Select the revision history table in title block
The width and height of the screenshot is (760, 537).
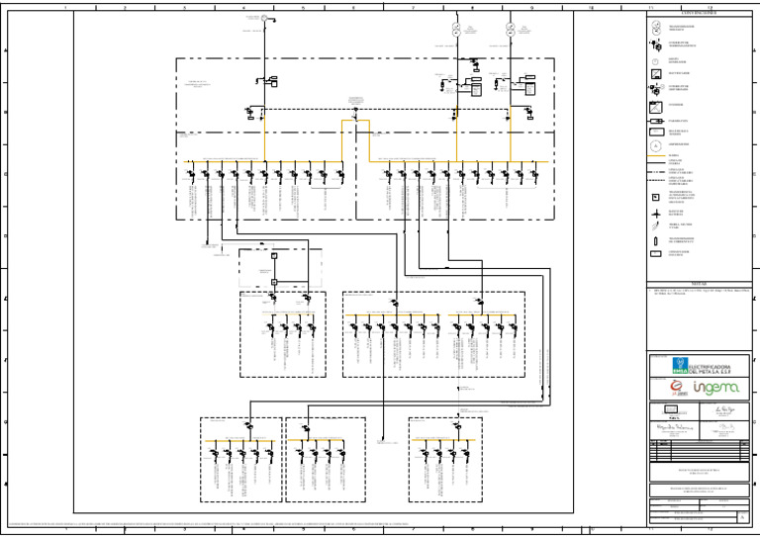[700, 450]
